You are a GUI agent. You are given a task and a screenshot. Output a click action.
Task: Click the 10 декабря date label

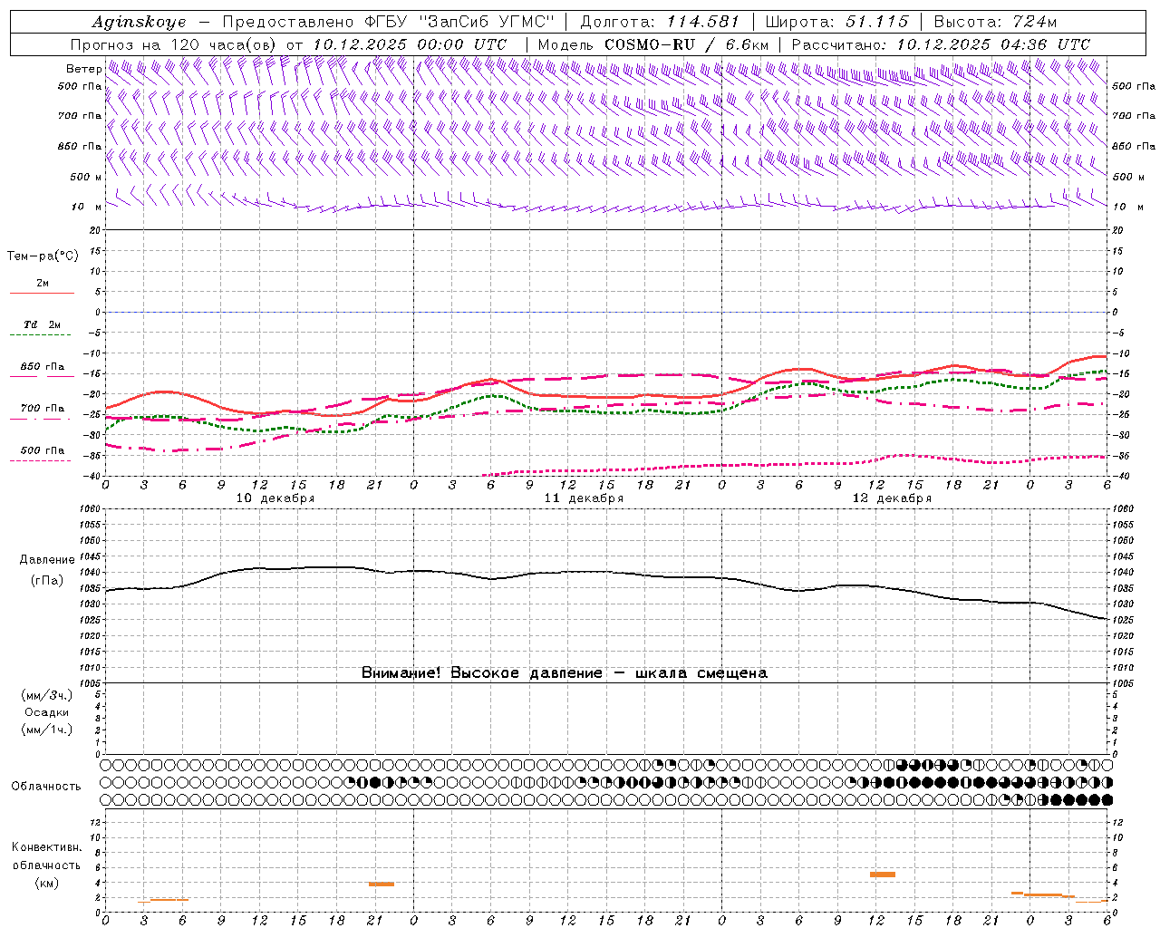(275, 498)
